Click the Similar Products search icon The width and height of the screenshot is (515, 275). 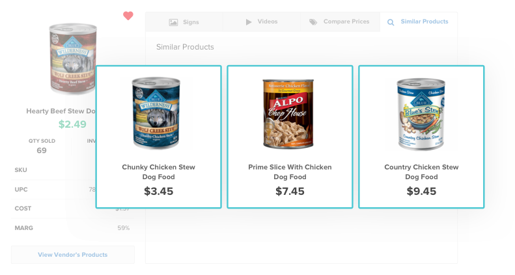click(x=391, y=22)
